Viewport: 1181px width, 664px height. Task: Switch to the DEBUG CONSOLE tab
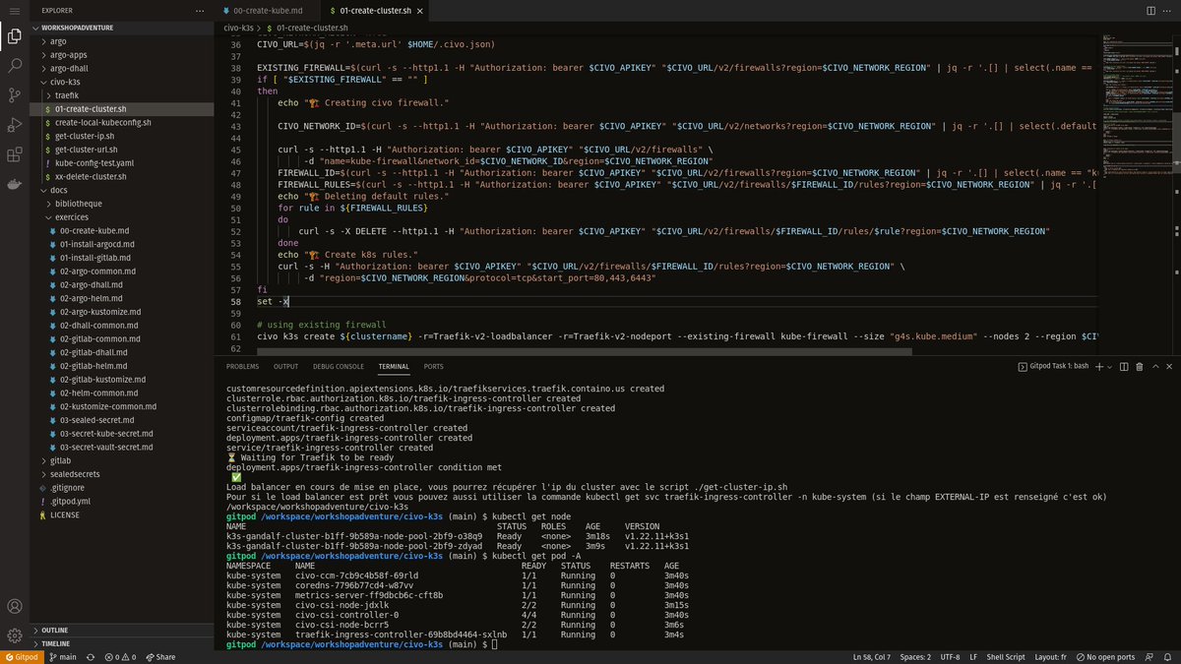click(x=339, y=366)
